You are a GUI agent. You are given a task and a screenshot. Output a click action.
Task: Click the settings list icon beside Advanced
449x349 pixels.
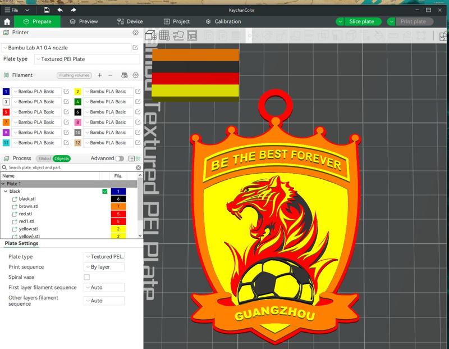(131, 158)
